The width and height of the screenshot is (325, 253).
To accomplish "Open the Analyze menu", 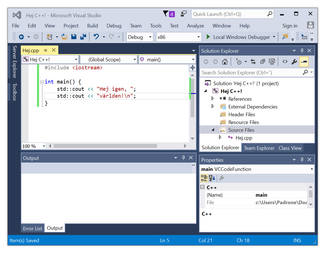I will coord(195,26).
